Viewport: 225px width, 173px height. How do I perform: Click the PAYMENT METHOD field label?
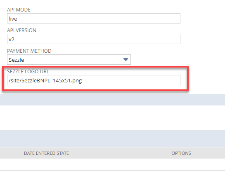click(x=29, y=51)
